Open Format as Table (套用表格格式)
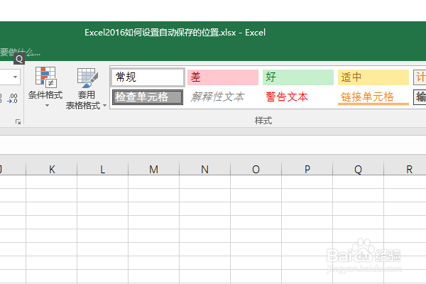 pos(86,88)
